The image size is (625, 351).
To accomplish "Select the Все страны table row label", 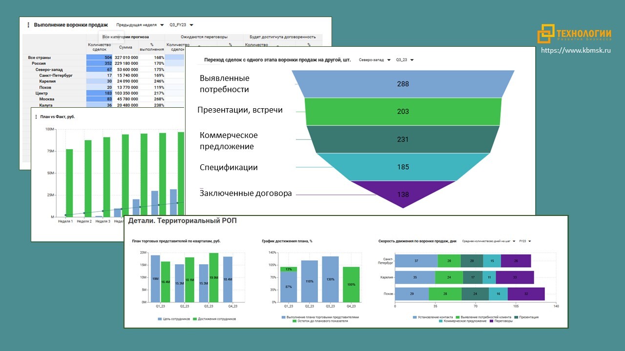I will [40, 57].
